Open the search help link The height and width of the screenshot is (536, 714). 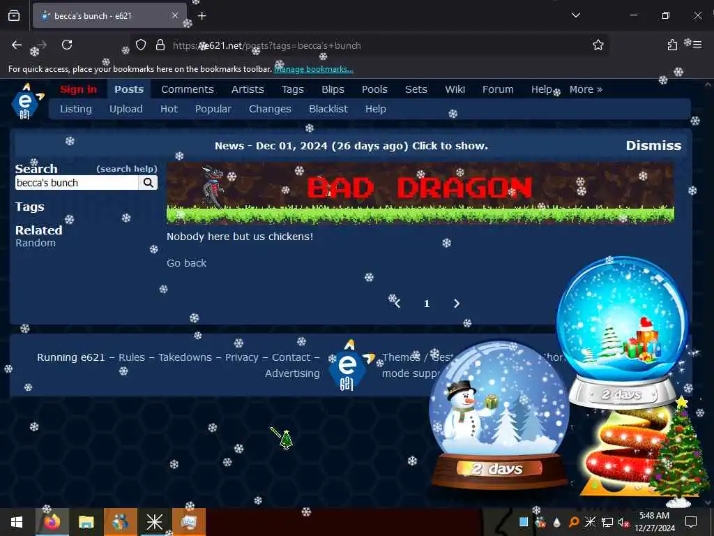pos(127,169)
